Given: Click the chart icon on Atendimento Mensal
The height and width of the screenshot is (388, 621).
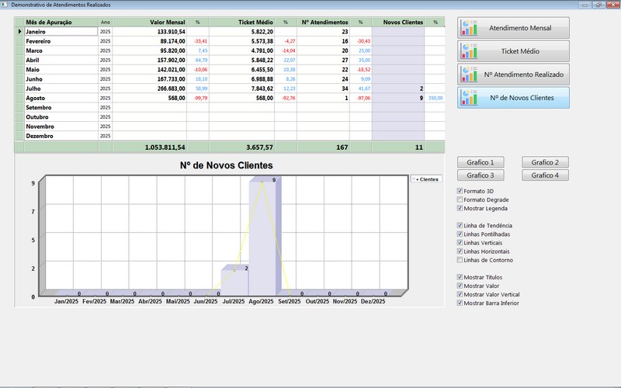Looking at the screenshot, I should click(469, 28).
